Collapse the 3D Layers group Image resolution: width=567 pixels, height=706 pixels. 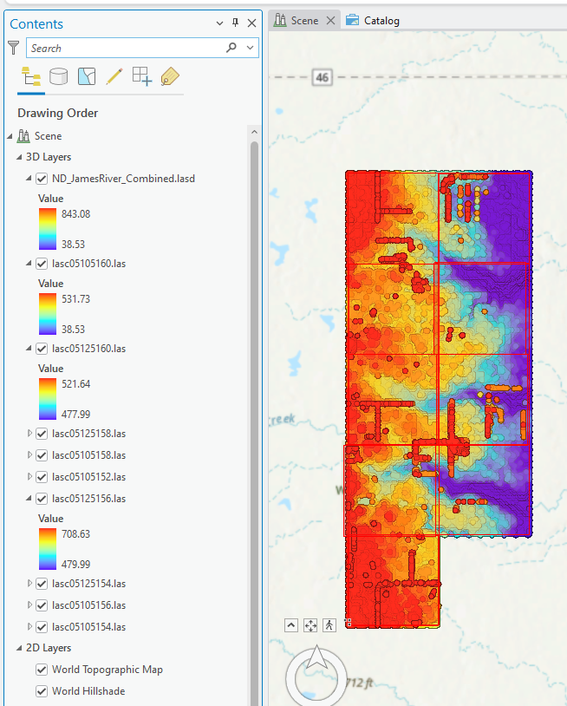(19, 157)
